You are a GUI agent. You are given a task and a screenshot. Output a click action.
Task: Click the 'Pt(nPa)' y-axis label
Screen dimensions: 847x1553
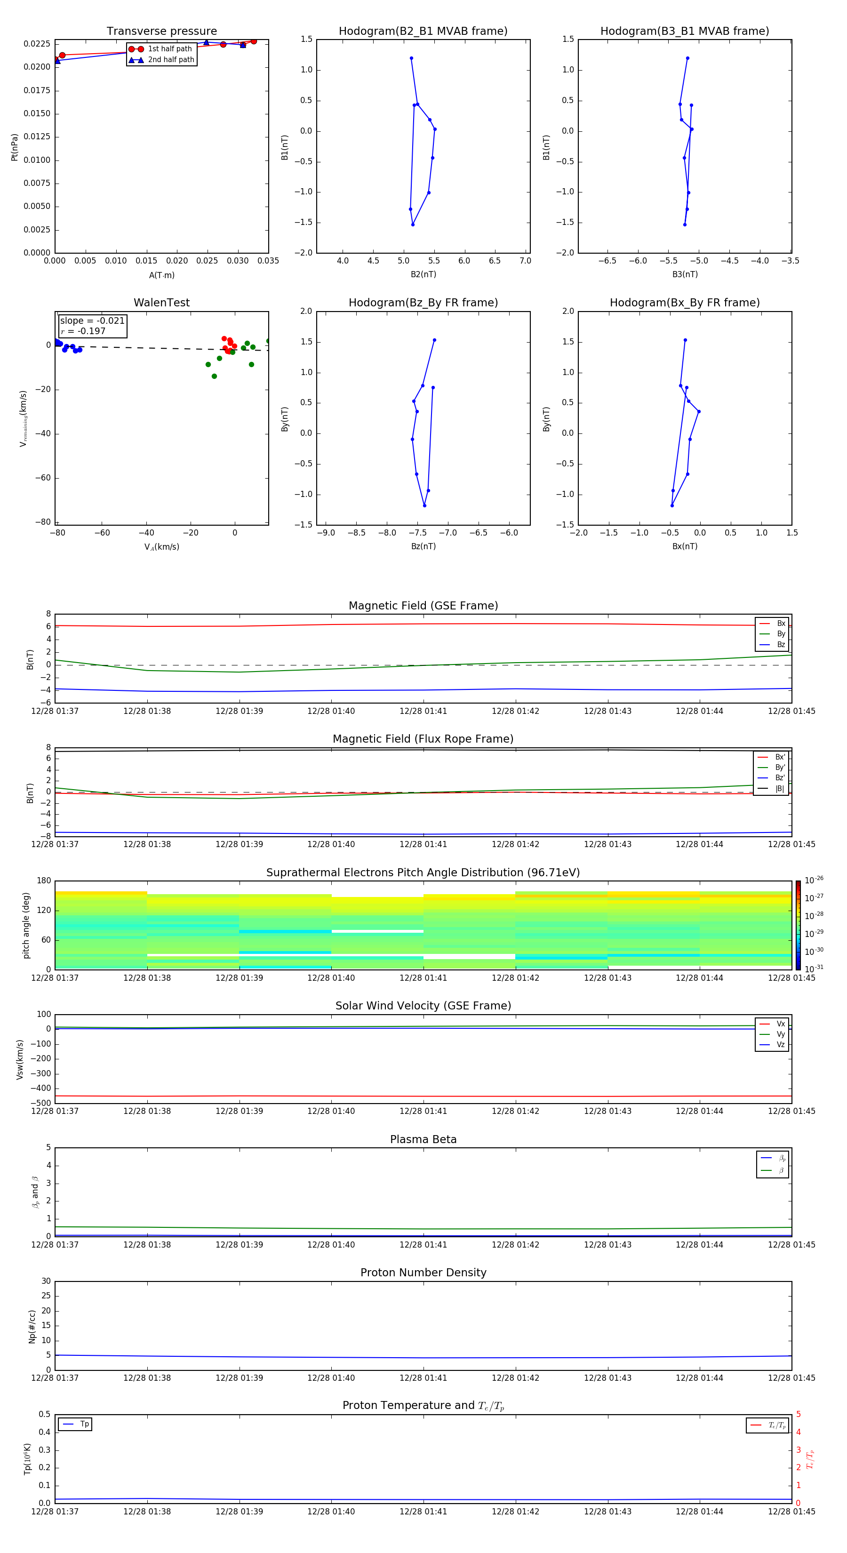pos(15,147)
